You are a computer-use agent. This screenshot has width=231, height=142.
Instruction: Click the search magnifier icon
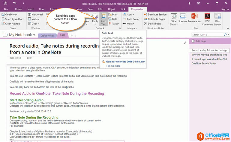click(x=225, y=35)
